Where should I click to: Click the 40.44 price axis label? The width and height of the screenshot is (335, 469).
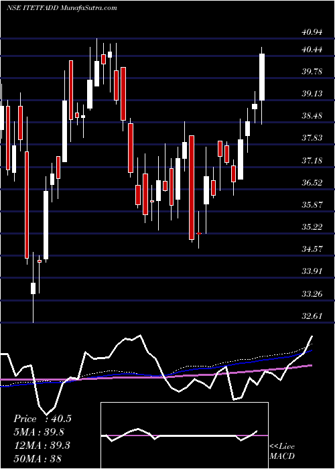pos(312,49)
